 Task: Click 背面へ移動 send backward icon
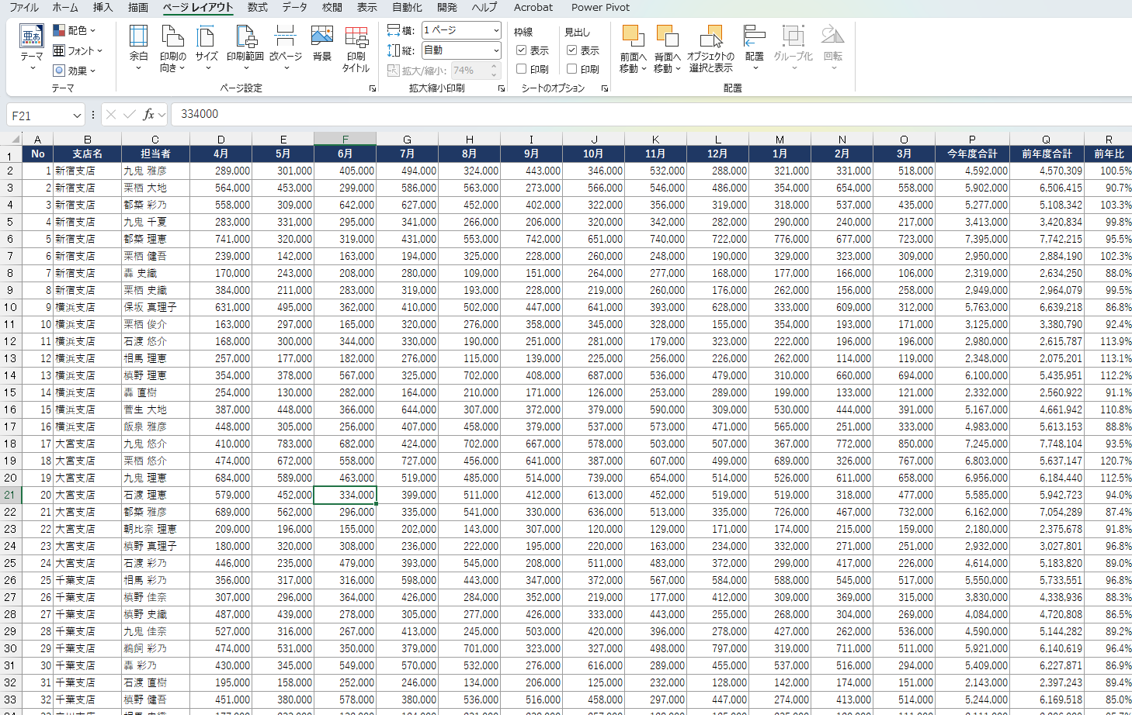pyautogui.click(x=668, y=47)
